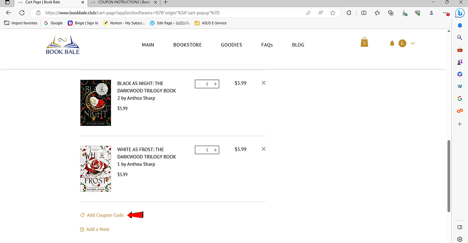This screenshot has width=468, height=243.
Task: Increase quantity of Black as Night
Action: pyautogui.click(x=215, y=84)
